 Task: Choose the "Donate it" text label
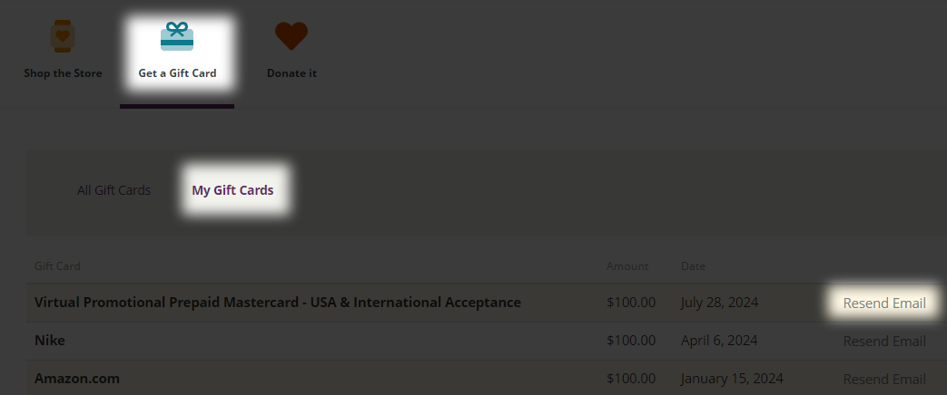291,73
